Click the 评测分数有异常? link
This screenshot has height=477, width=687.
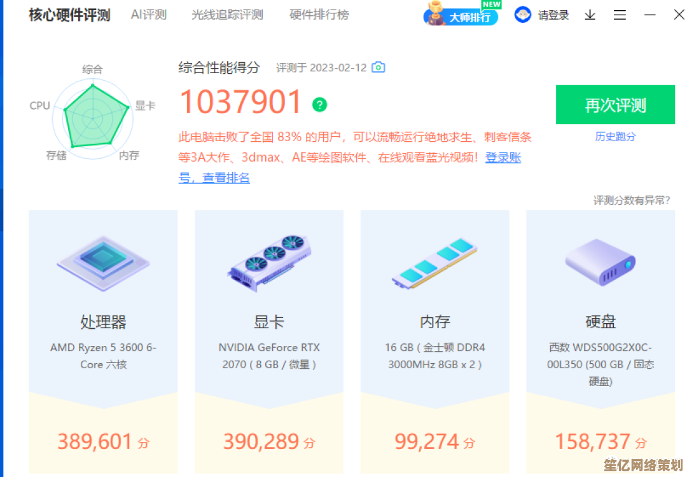point(631,200)
